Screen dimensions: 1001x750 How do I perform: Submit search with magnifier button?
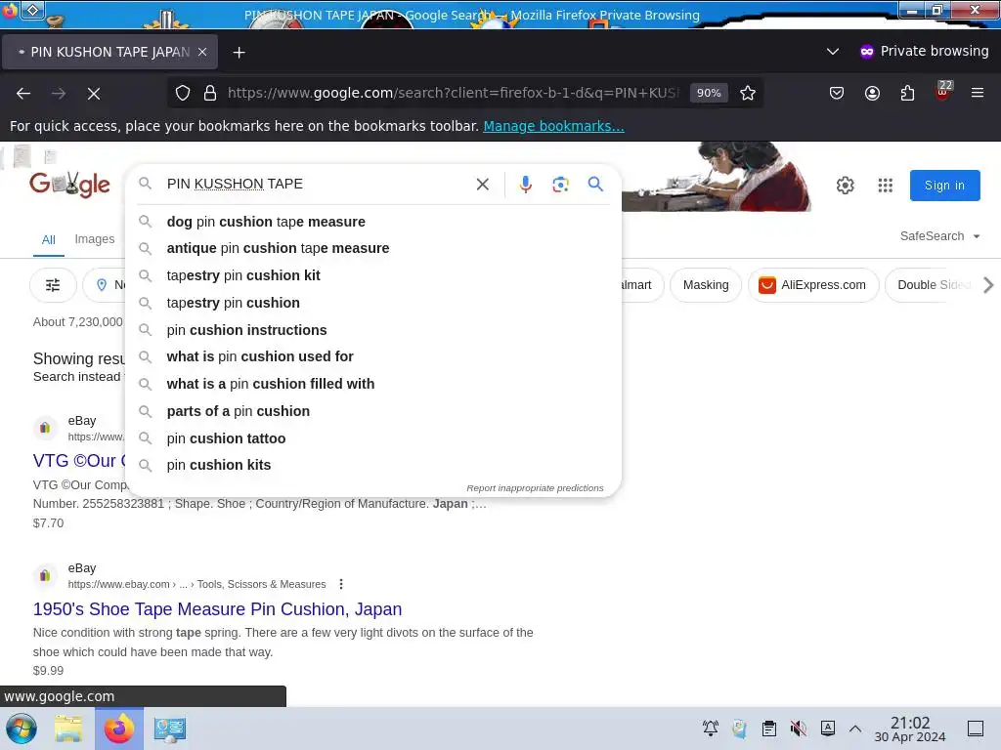point(595,184)
